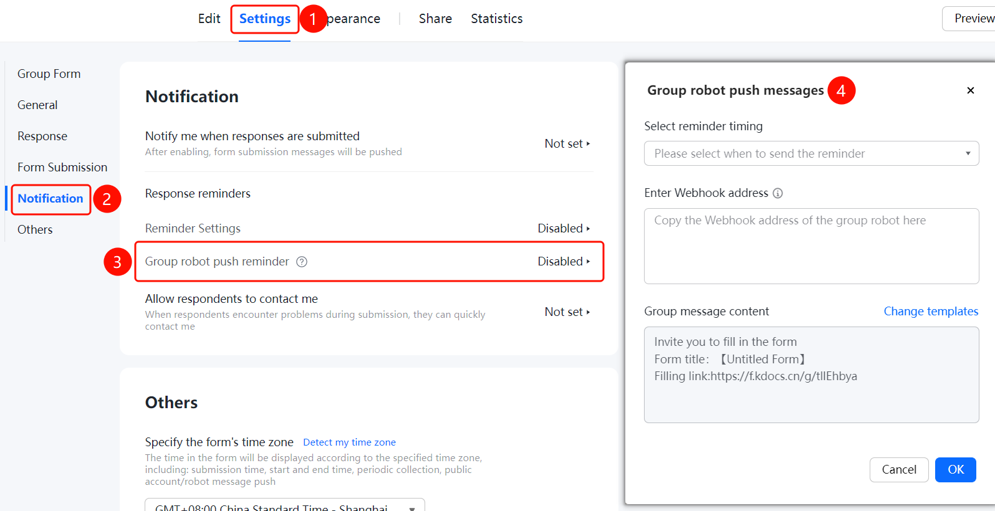The height and width of the screenshot is (511, 995).
Task: Expand Group robot push reminder Disabled option
Action: click(564, 261)
